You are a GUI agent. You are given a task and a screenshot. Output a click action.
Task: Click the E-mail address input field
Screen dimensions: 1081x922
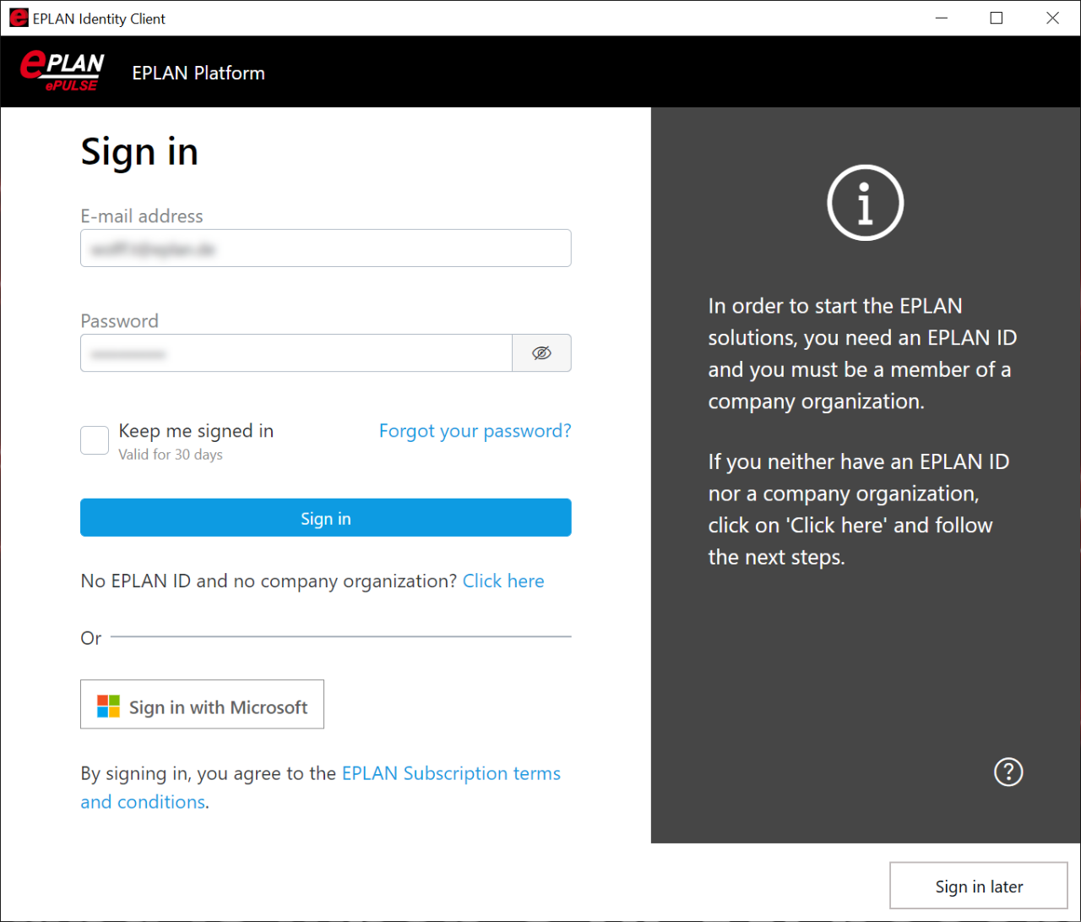[x=325, y=248]
